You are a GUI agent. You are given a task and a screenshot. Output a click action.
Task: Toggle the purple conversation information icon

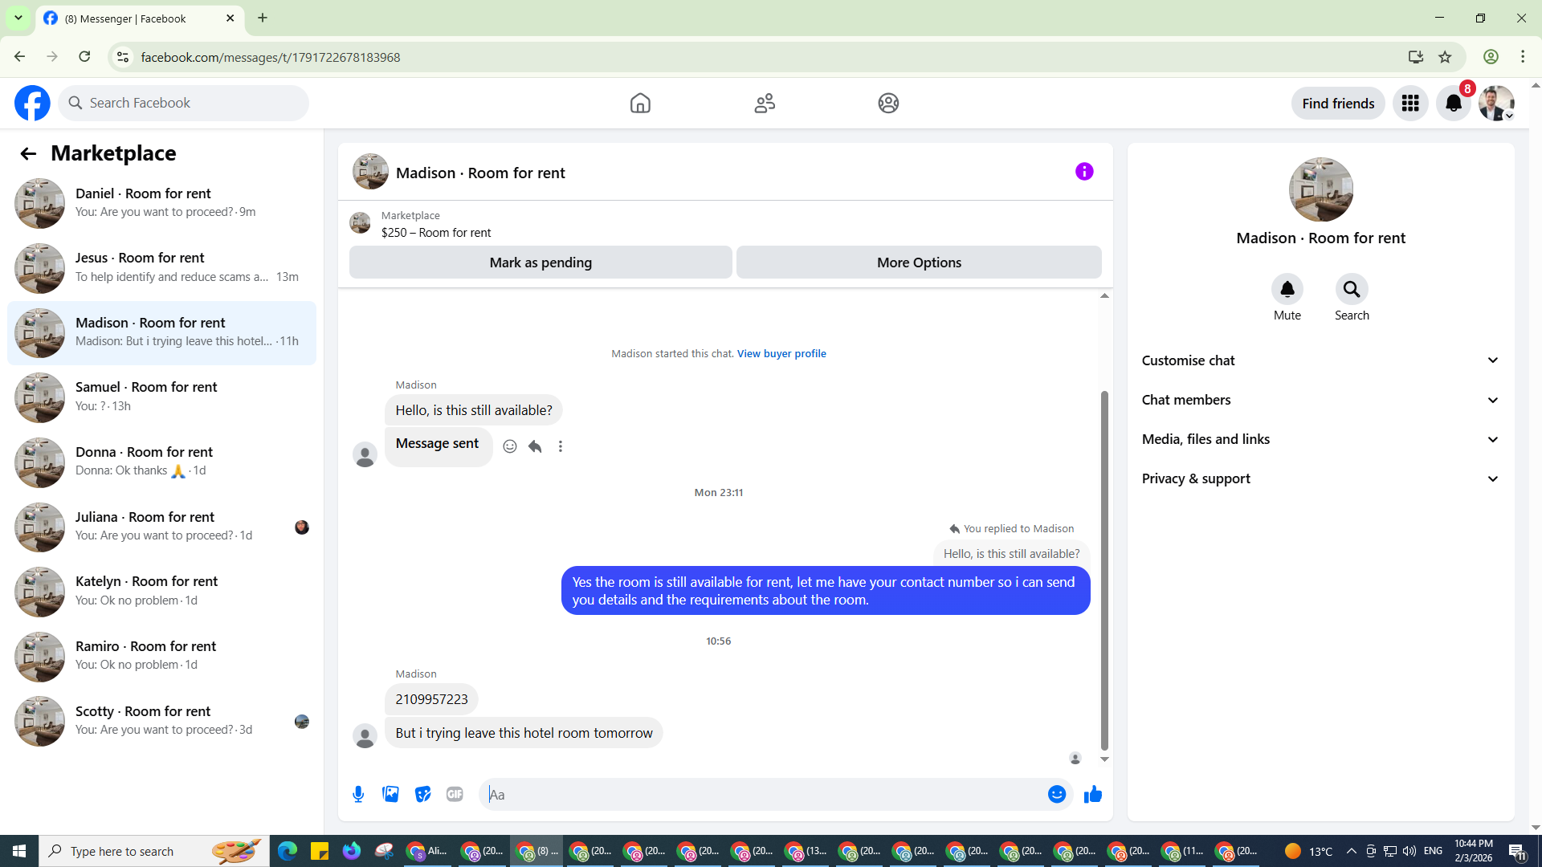pyautogui.click(x=1084, y=171)
